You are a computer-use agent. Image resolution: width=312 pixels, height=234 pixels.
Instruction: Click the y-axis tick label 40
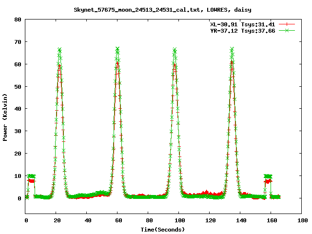click(x=18, y=109)
